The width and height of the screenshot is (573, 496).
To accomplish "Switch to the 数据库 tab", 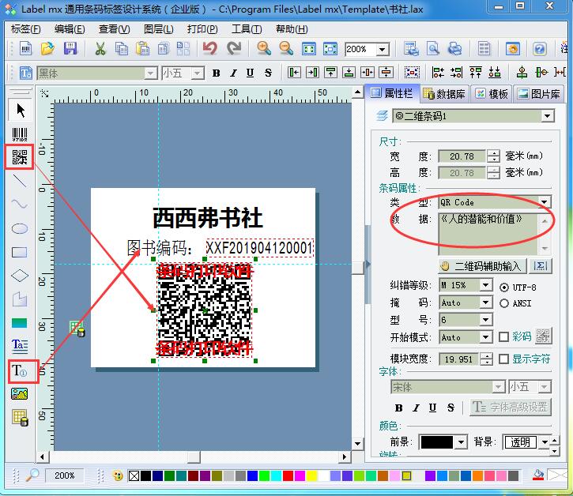I will click(445, 94).
